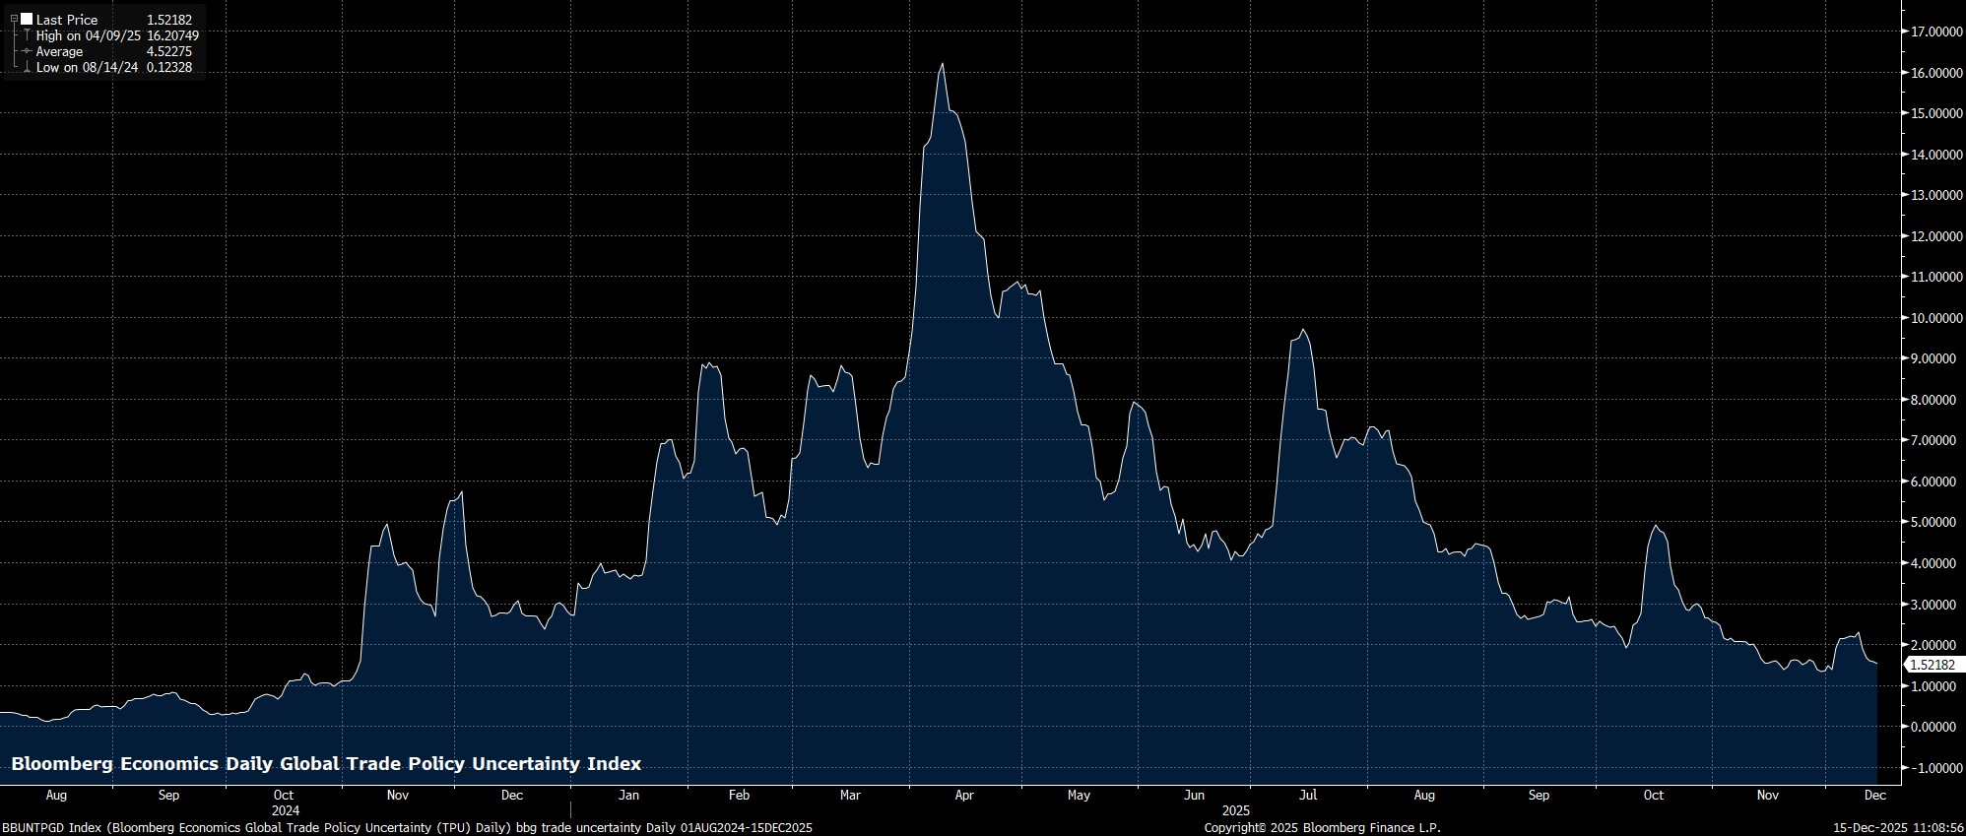Collapse the Last Price legend tree
Viewport: 1966px width, 836px height.
14,19
